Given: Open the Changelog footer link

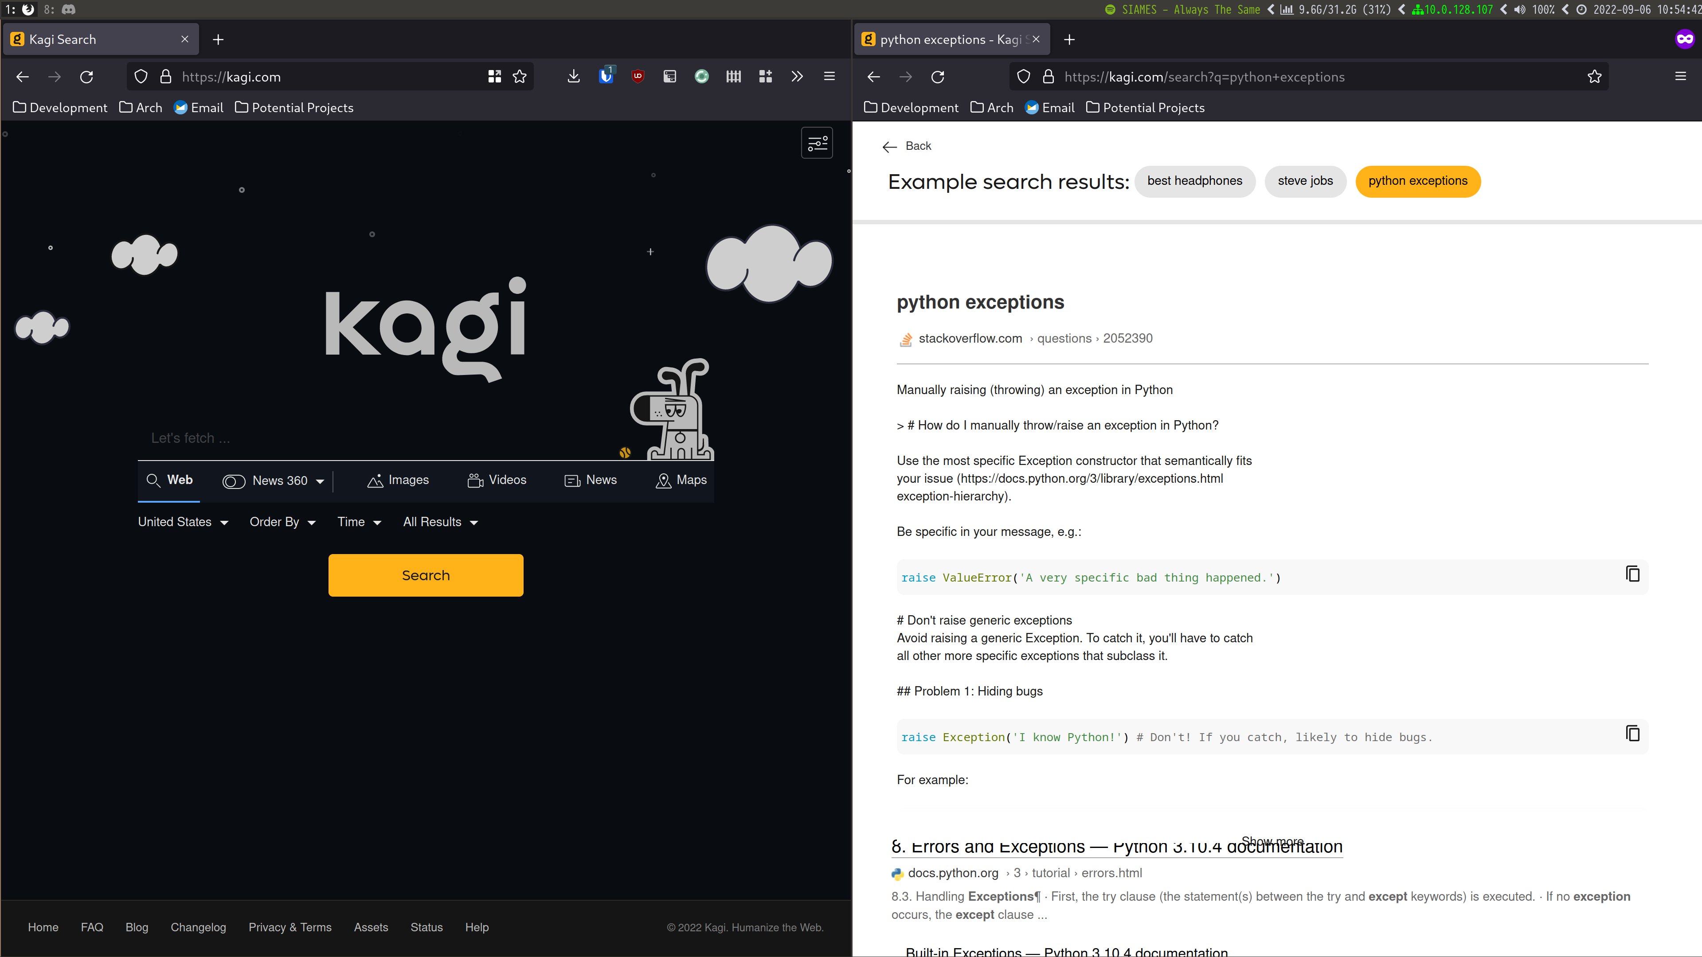Looking at the screenshot, I should pos(198,927).
